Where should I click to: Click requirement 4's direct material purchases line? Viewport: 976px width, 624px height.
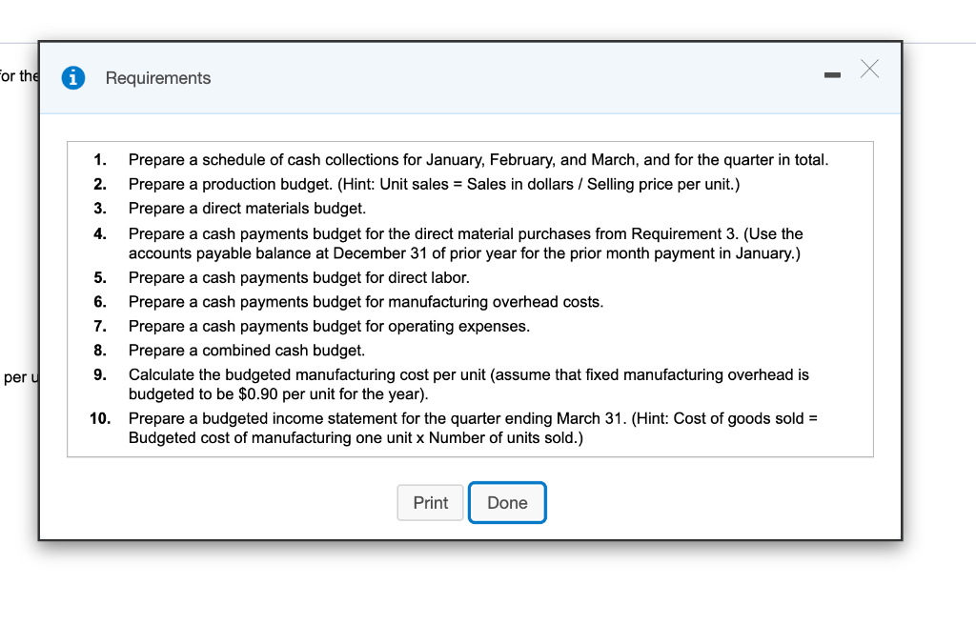coord(465,233)
